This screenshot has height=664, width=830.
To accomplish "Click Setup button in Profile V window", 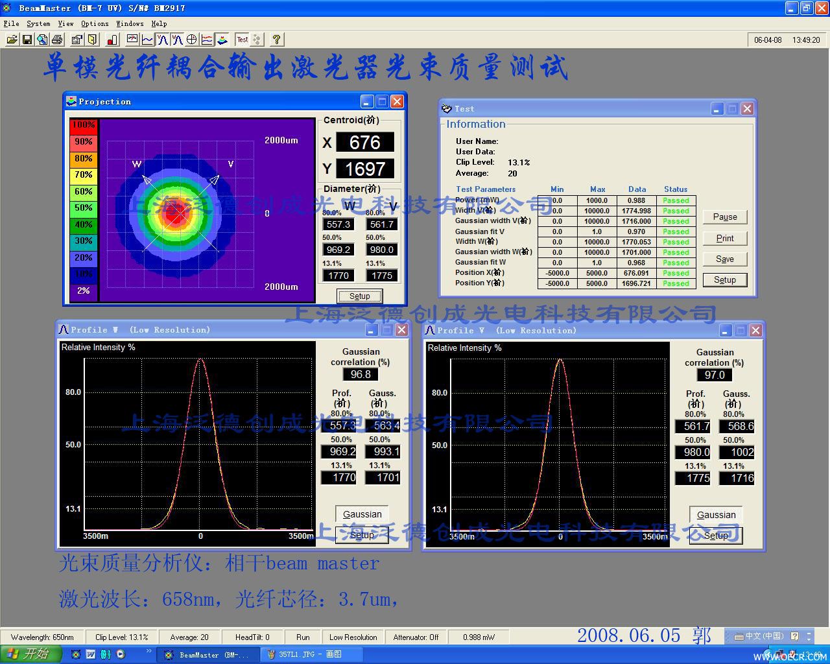I will [716, 536].
